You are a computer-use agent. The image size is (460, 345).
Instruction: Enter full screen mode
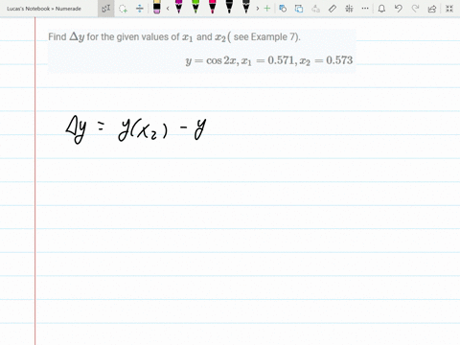click(x=449, y=9)
